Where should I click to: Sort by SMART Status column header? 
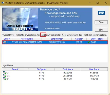(97, 39)
